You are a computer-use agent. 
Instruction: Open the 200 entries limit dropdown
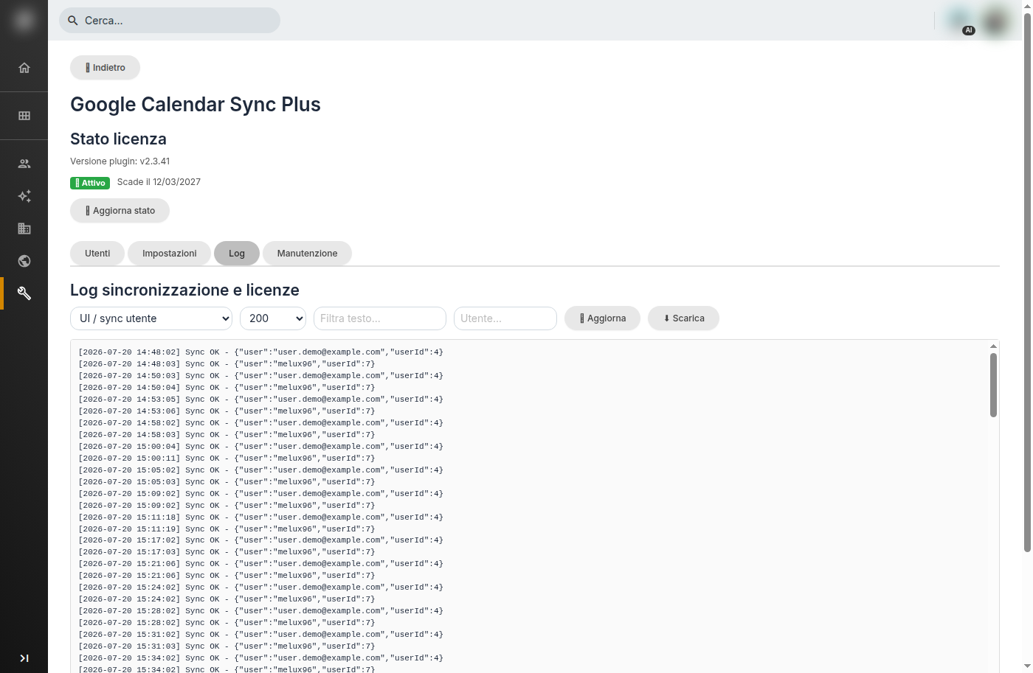[x=273, y=318]
